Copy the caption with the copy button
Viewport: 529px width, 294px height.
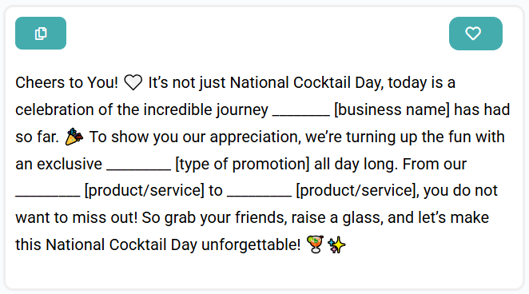click(x=41, y=33)
